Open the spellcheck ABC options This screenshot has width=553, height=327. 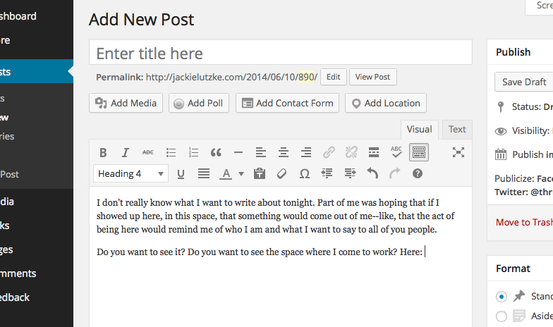396,152
